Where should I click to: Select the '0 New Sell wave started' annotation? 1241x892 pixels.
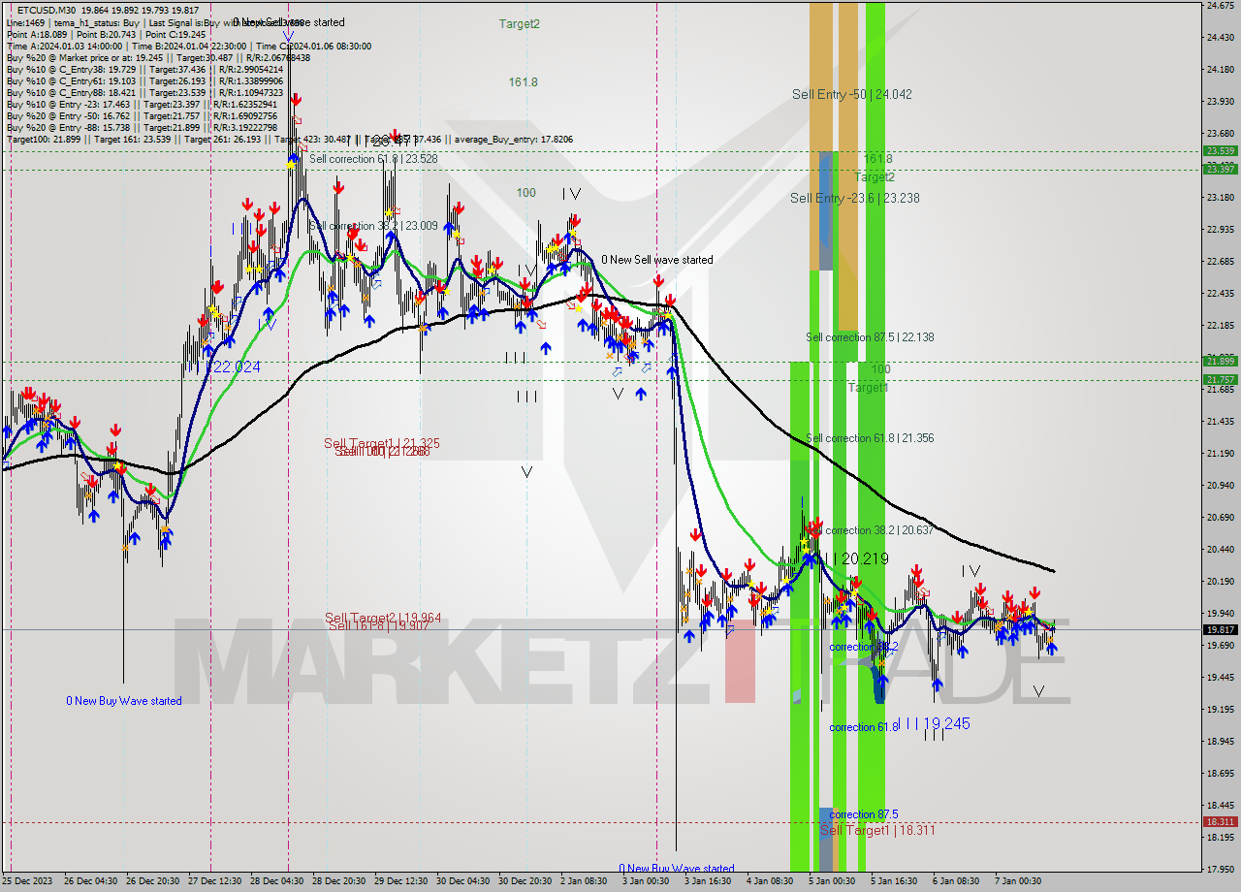point(656,260)
